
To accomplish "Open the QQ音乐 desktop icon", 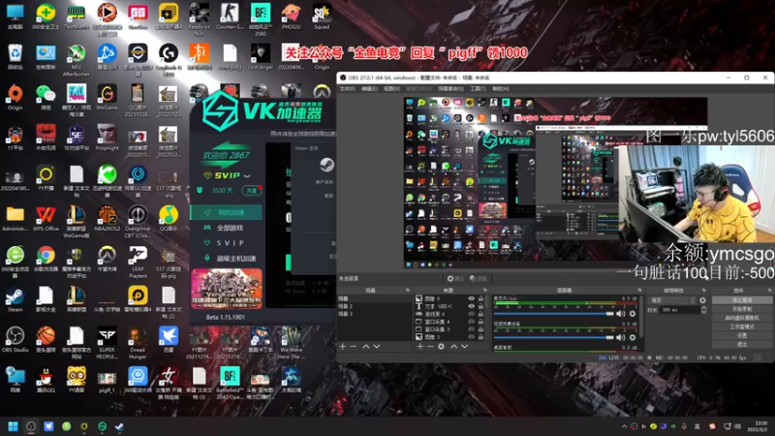I will click(x=168, y=219).
